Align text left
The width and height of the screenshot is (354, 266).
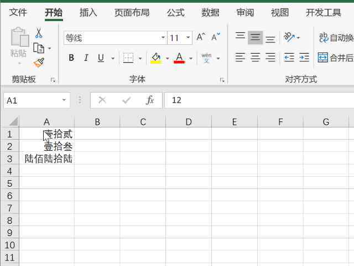[240, 57]
